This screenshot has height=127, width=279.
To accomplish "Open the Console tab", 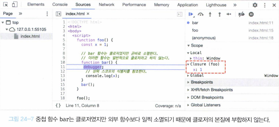I will pyautogui.click(x=60, y=5).
